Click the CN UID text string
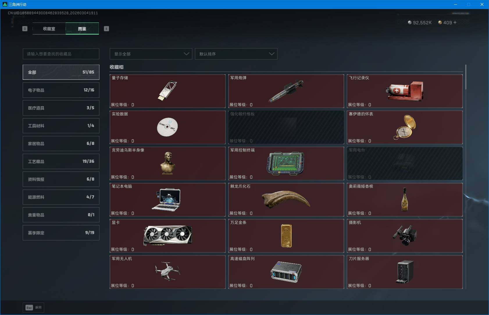The height and width of the screenshot is (315, 489). [x=53, y=13]
